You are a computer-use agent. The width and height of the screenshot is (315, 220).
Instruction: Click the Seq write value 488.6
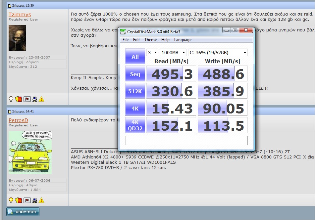pos(223,74)
